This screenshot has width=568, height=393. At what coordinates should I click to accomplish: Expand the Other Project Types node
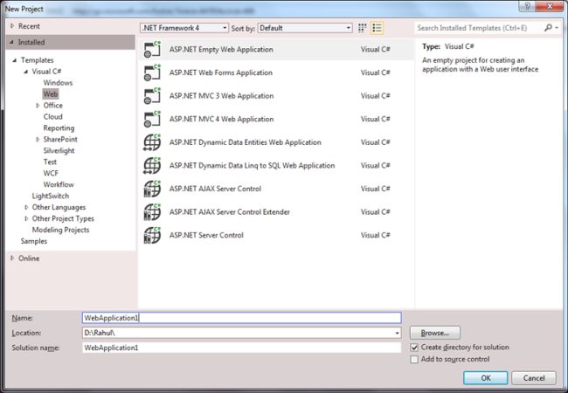pyautogui.click(x=26, y=218)
